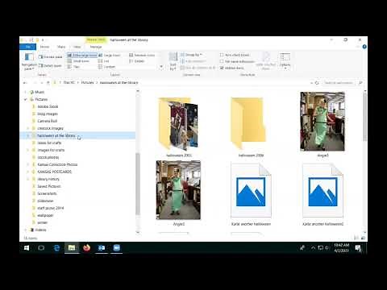Collapse the Pictures tree node

[x=26, y=99]
